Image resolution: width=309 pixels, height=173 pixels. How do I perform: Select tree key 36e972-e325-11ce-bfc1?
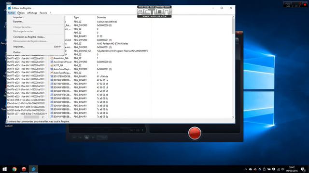(x=26, y=62)
